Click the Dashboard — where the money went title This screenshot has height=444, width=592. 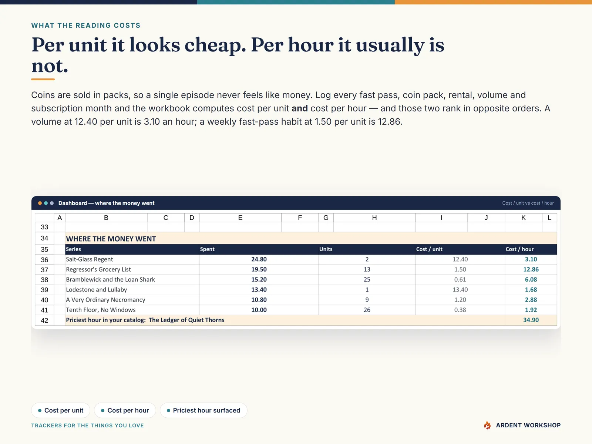pyautogui.click(x=107, y=203)
